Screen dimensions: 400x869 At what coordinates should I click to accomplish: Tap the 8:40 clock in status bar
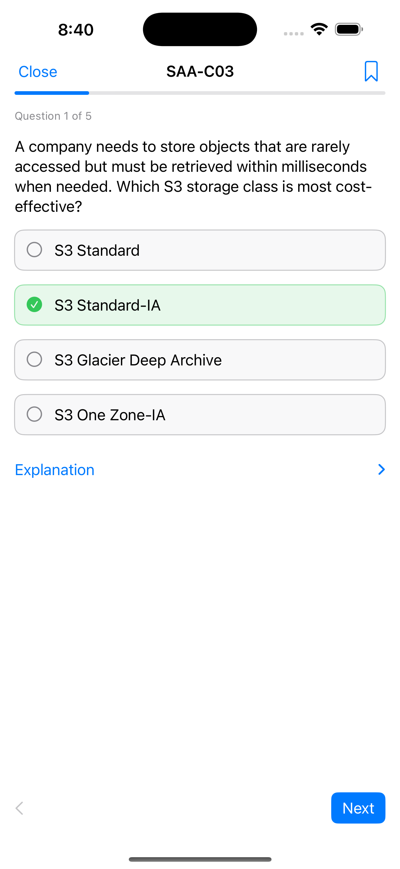click(76, 30)
